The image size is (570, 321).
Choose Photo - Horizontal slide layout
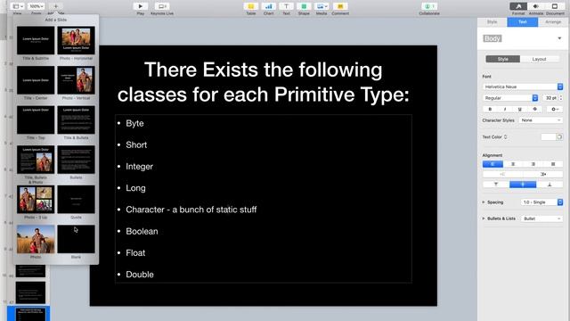coord(76,40)
